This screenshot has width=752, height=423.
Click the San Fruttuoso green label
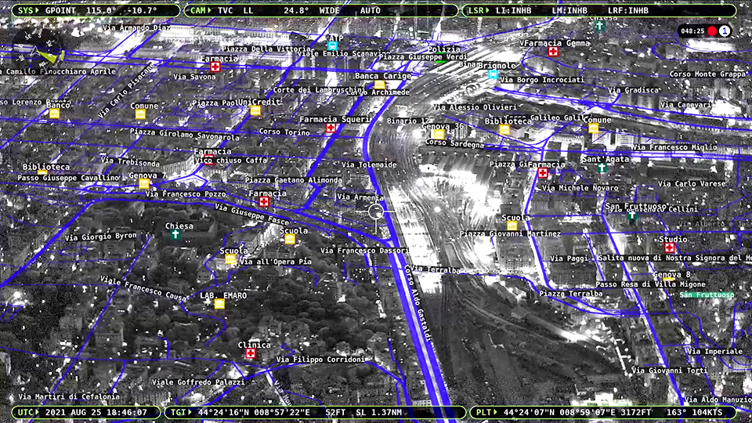coord(707,295)
